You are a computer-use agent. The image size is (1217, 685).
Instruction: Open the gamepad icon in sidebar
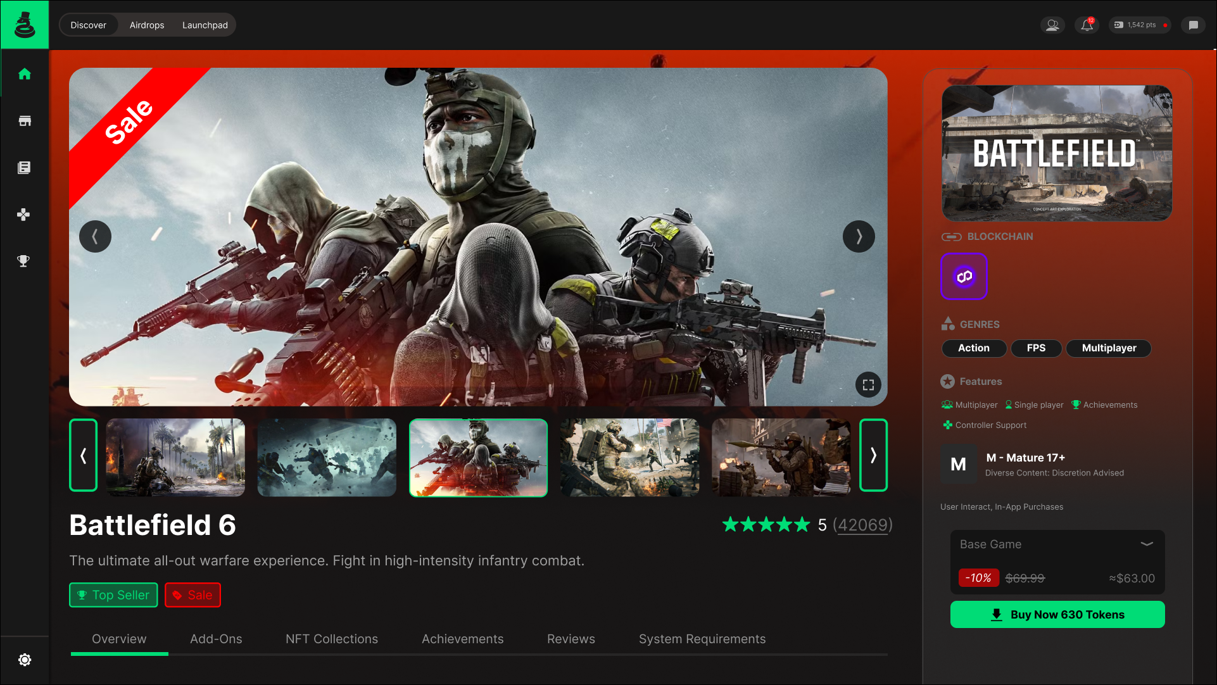coord(24,215)
